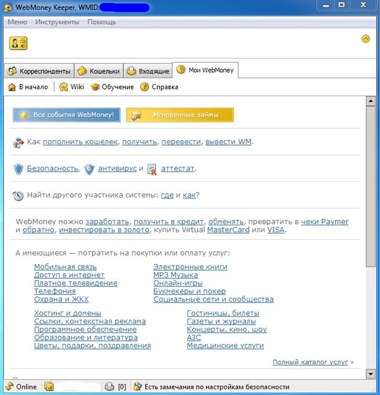Viewport: 380px width, 395px height.
Task: Open the Электронные книги category
Action: point(191,267)
